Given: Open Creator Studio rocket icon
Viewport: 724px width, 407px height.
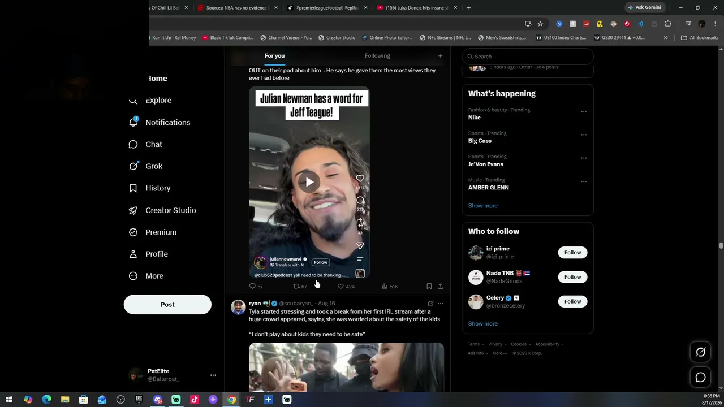Looking at the screenshot, I should point(133,210).
